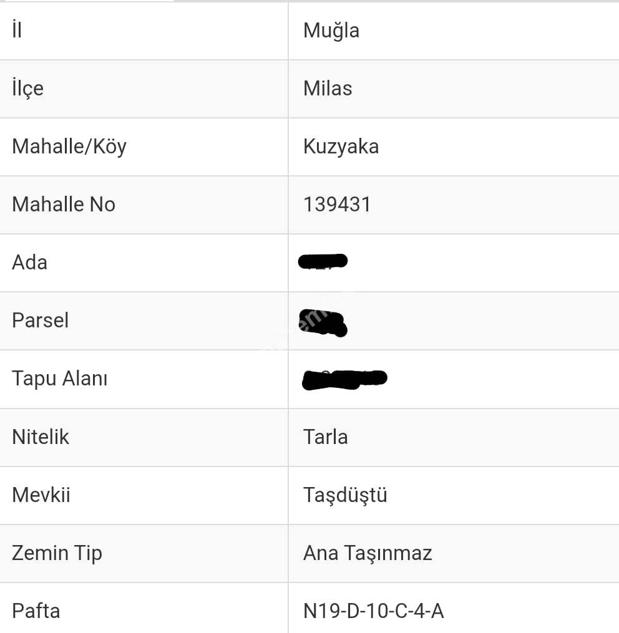Screen dimensions: 619x633
Task: Select the Muğla province value
Action: 331,31
